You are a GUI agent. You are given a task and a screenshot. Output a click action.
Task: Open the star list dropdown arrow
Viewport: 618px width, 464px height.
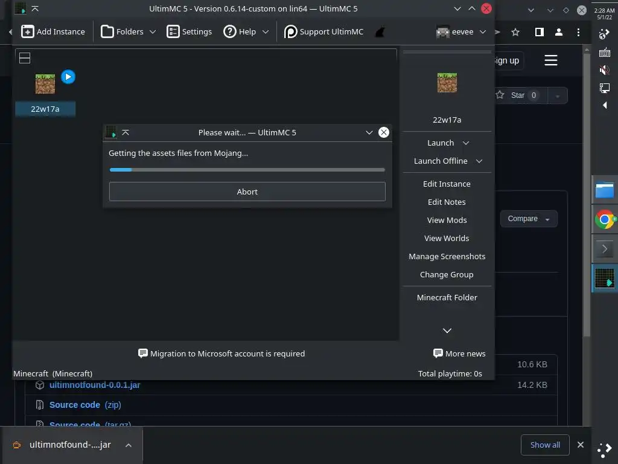[x=557, y=95]
